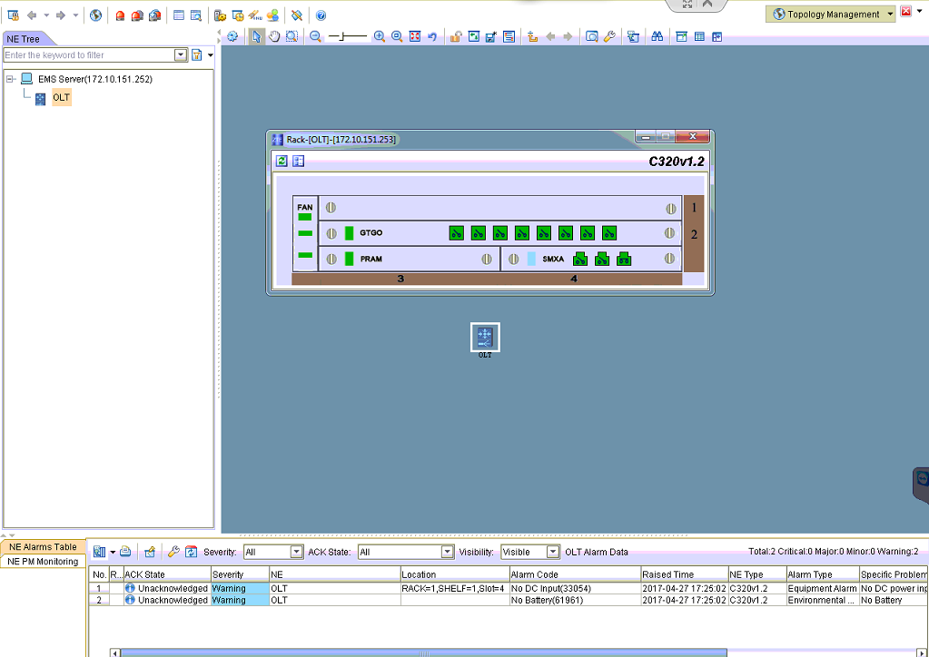Image resolution: width=929 pixels, height=657 pixels.
Task: Select the PRAM card in rack
Action: [410, 259]
